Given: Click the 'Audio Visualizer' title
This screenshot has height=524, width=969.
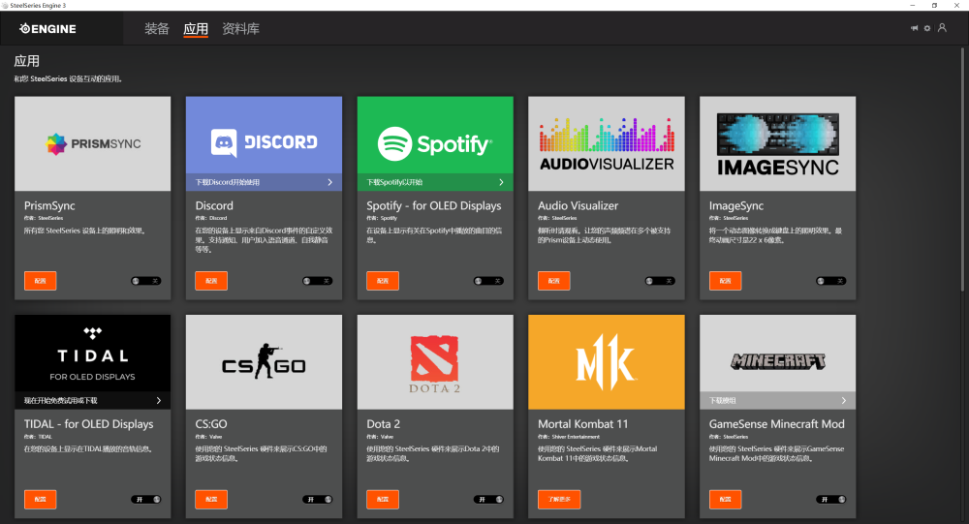Looking at the screenshot, I should click(x=578, y=205).
